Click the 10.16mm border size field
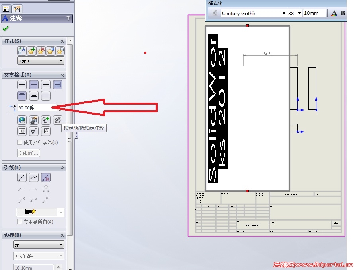This screenshot has height=270, width=361. click(33, 268)
